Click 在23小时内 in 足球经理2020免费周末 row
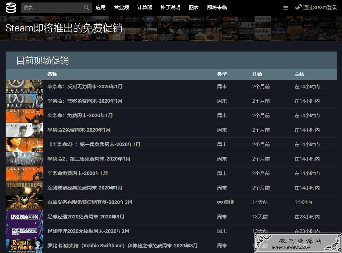 tap(307, 217)
